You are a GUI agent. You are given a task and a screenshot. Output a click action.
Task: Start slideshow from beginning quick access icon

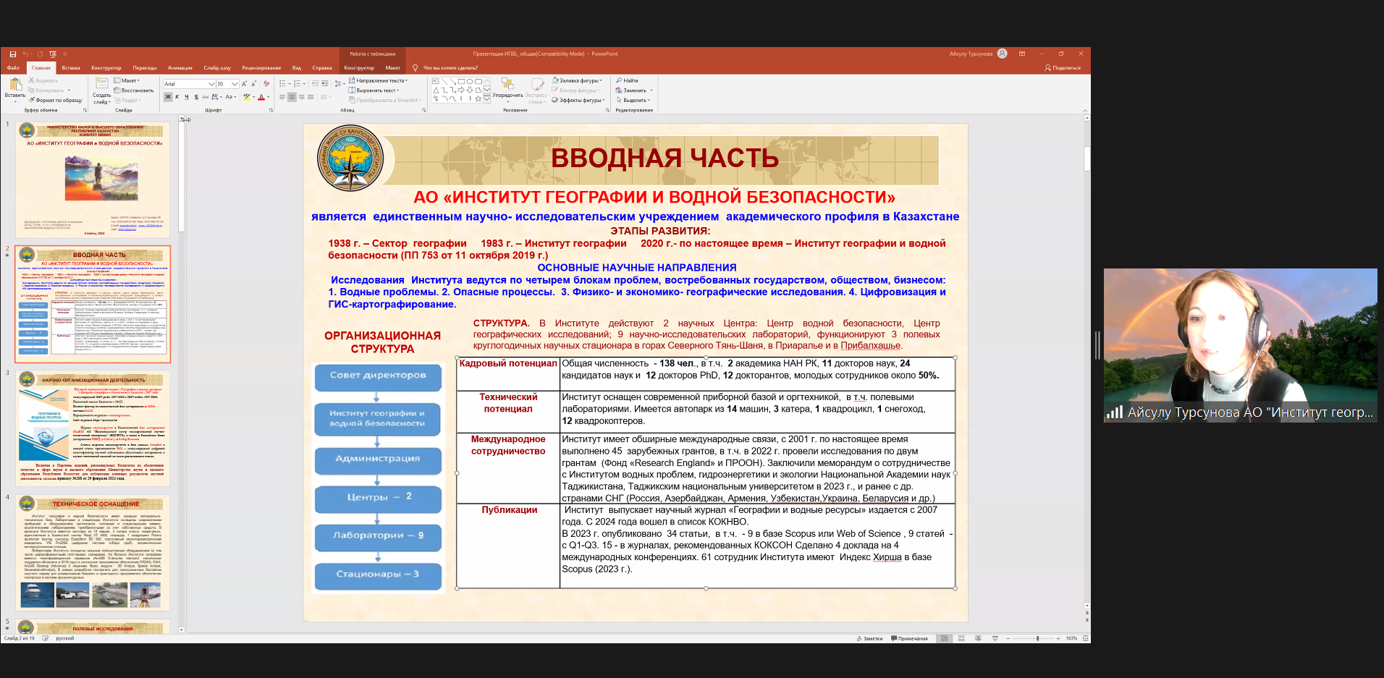53,54
